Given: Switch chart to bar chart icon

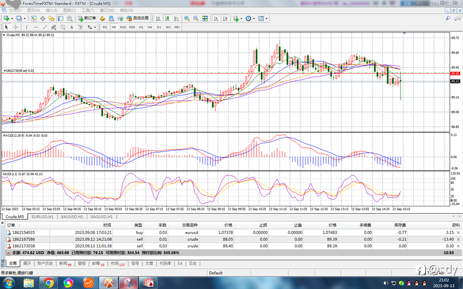Looking at the screenshot, I should coord(158,18).
